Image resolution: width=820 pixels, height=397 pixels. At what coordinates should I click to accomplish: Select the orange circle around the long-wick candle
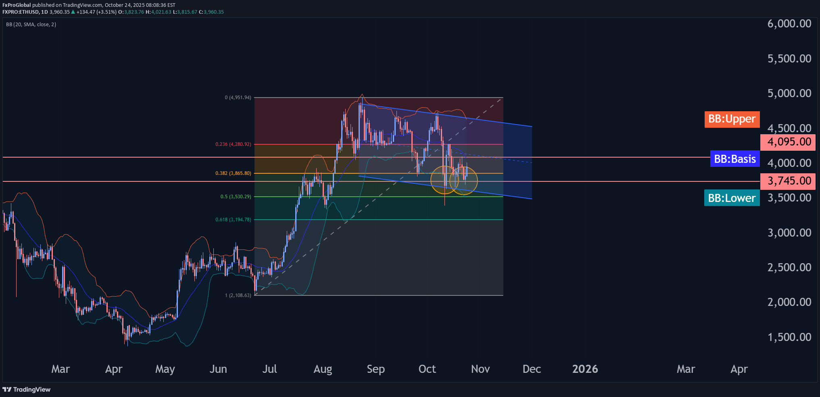coord(444,180)
